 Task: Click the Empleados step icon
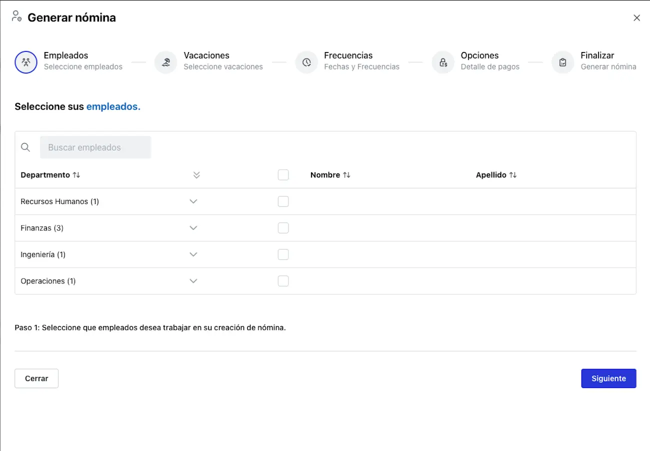pos(26,62)
